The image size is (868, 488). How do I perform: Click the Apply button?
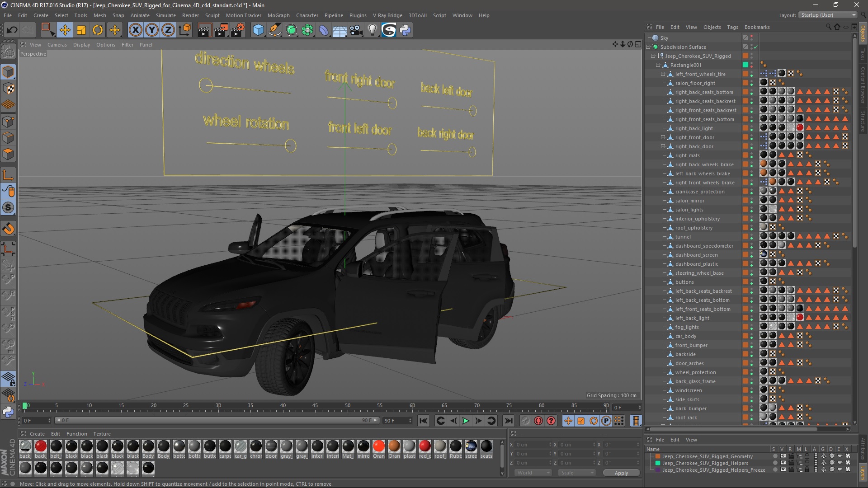(x=621, y=473)
